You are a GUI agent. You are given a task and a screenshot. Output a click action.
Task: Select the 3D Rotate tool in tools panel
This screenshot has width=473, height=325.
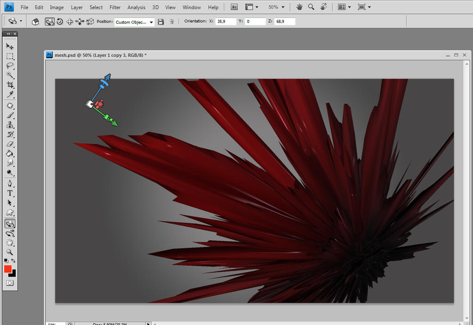pos(10,224)
